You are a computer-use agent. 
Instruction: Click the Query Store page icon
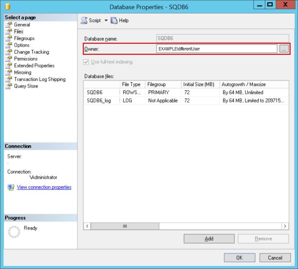click(9, 86)
